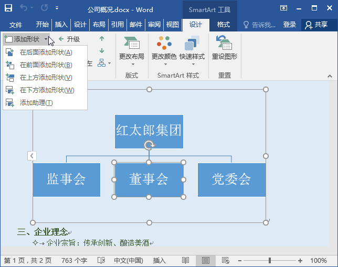This screenshot has width=338, height=267.
Task: Collapse the ribbon chevron
Action: [x=330, y=76]
